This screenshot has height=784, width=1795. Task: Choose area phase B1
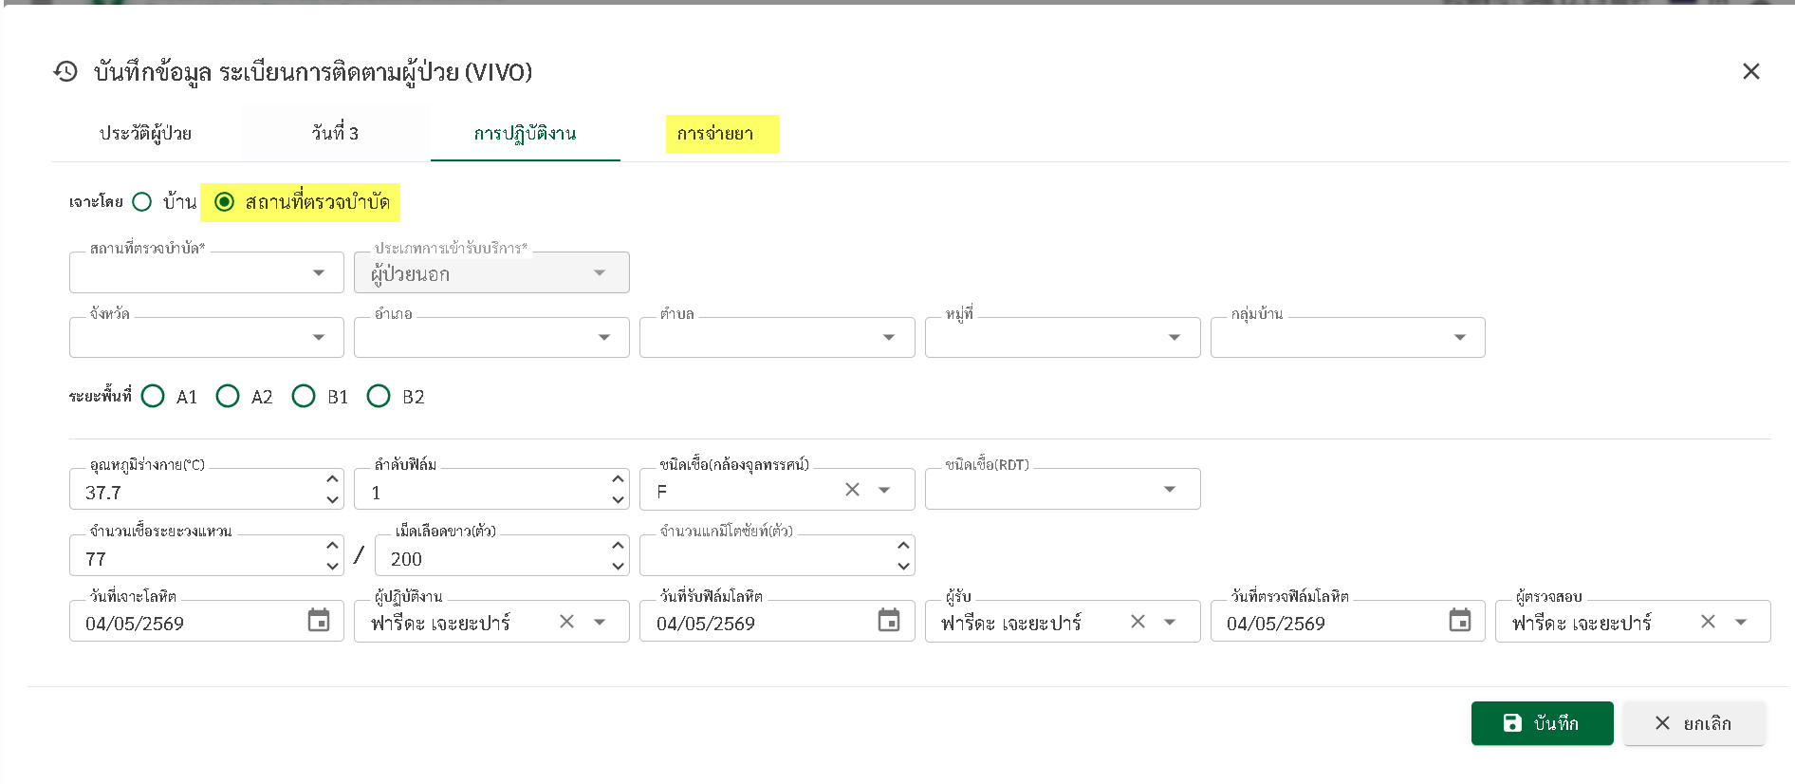(304, 396)
